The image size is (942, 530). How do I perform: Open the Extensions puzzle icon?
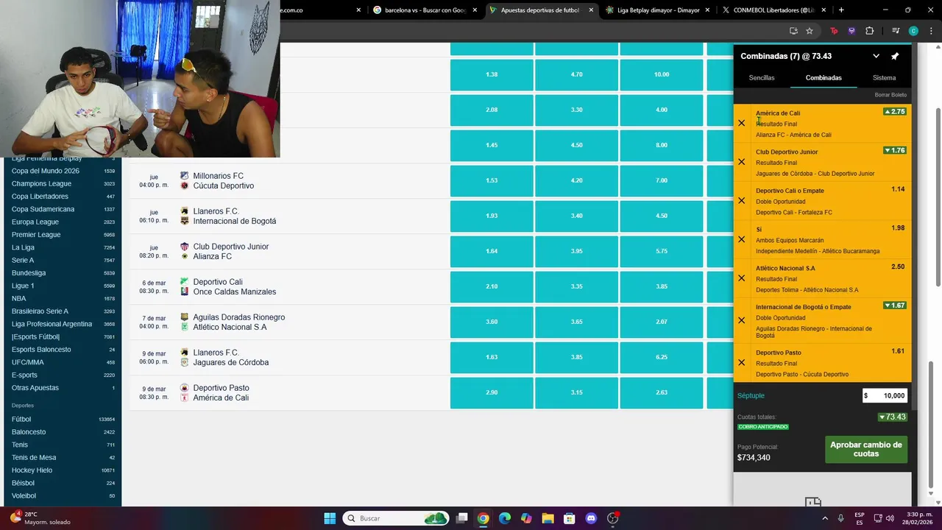point(869,31)
